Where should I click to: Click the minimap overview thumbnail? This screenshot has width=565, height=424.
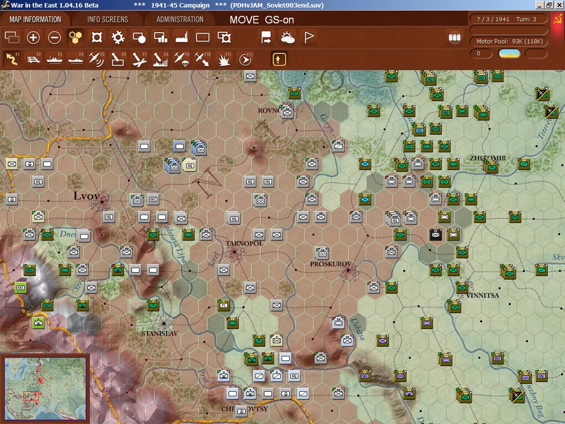(x=45, y=389)
